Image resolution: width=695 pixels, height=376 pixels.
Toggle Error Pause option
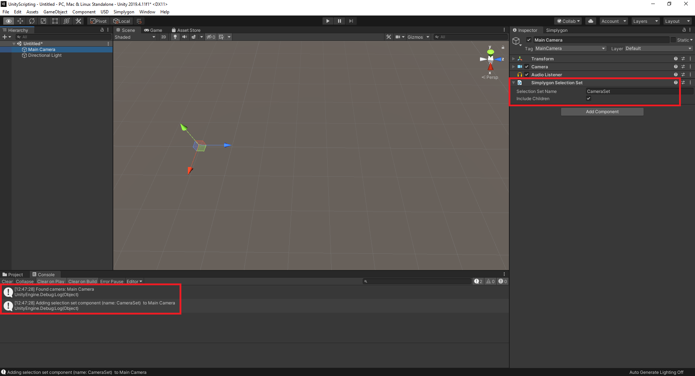(112, 281)
